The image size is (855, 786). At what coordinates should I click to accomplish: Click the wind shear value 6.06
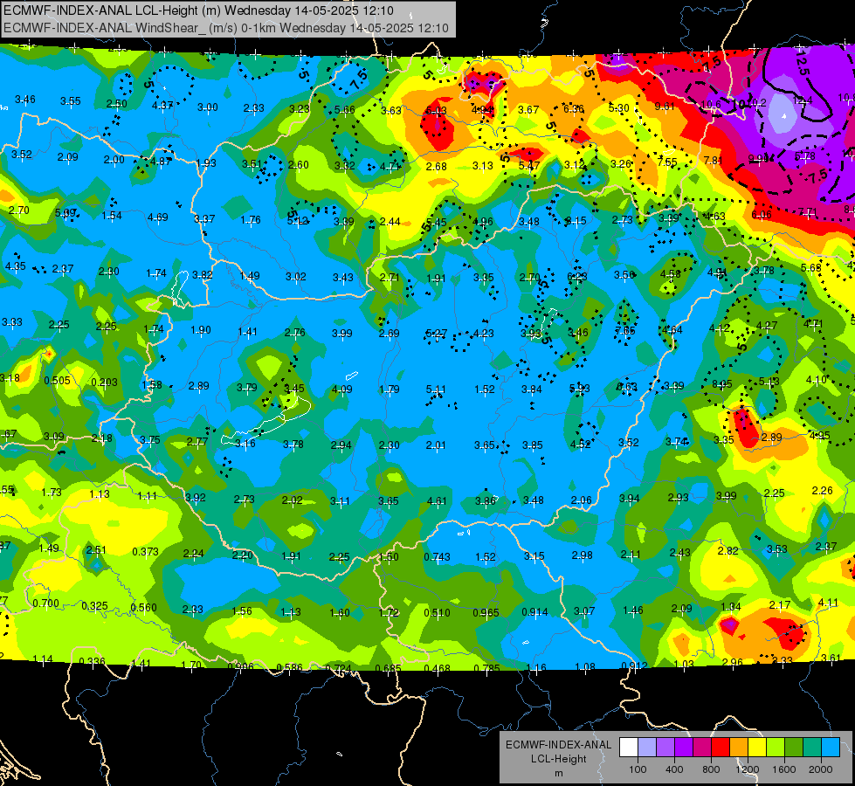coord(762,214)
